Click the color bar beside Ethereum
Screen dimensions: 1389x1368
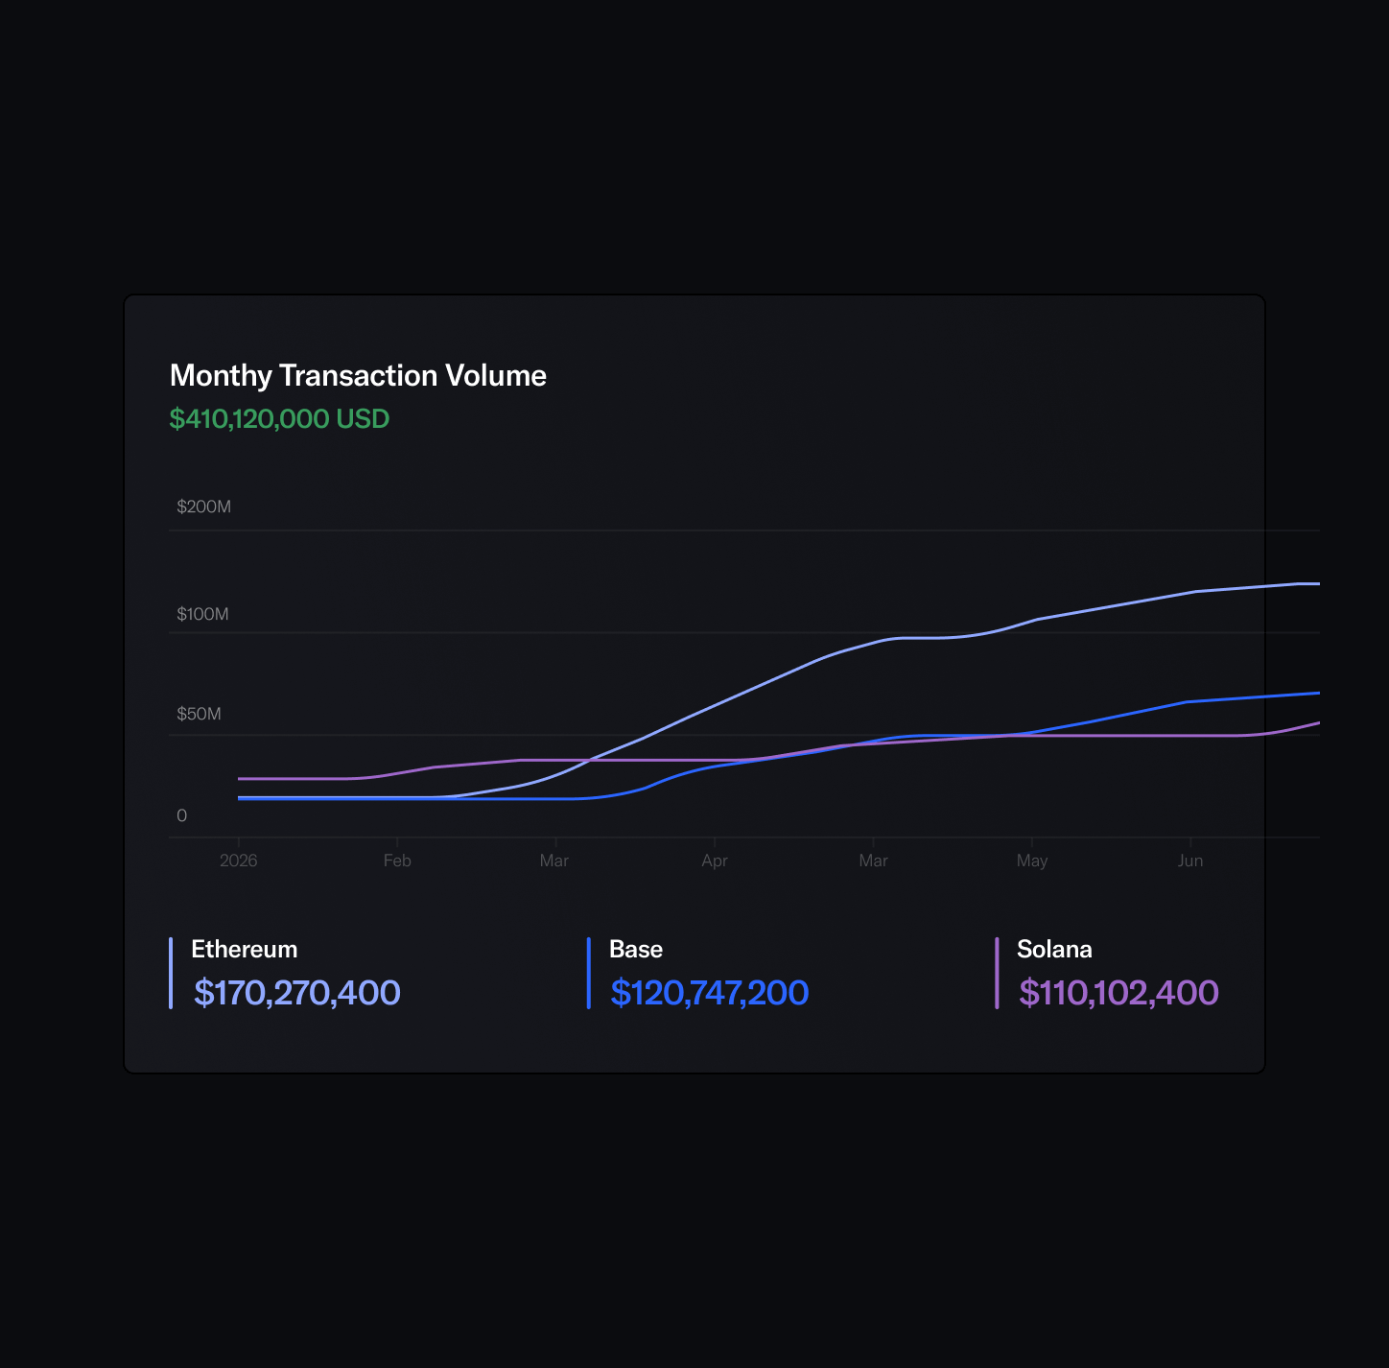pyautogui.click(x=171, y=973)
